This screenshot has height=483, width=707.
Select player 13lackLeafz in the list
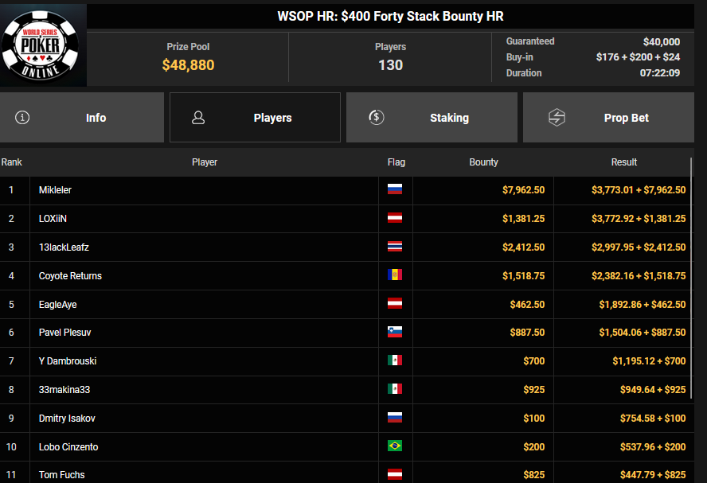tap(64, 247)
